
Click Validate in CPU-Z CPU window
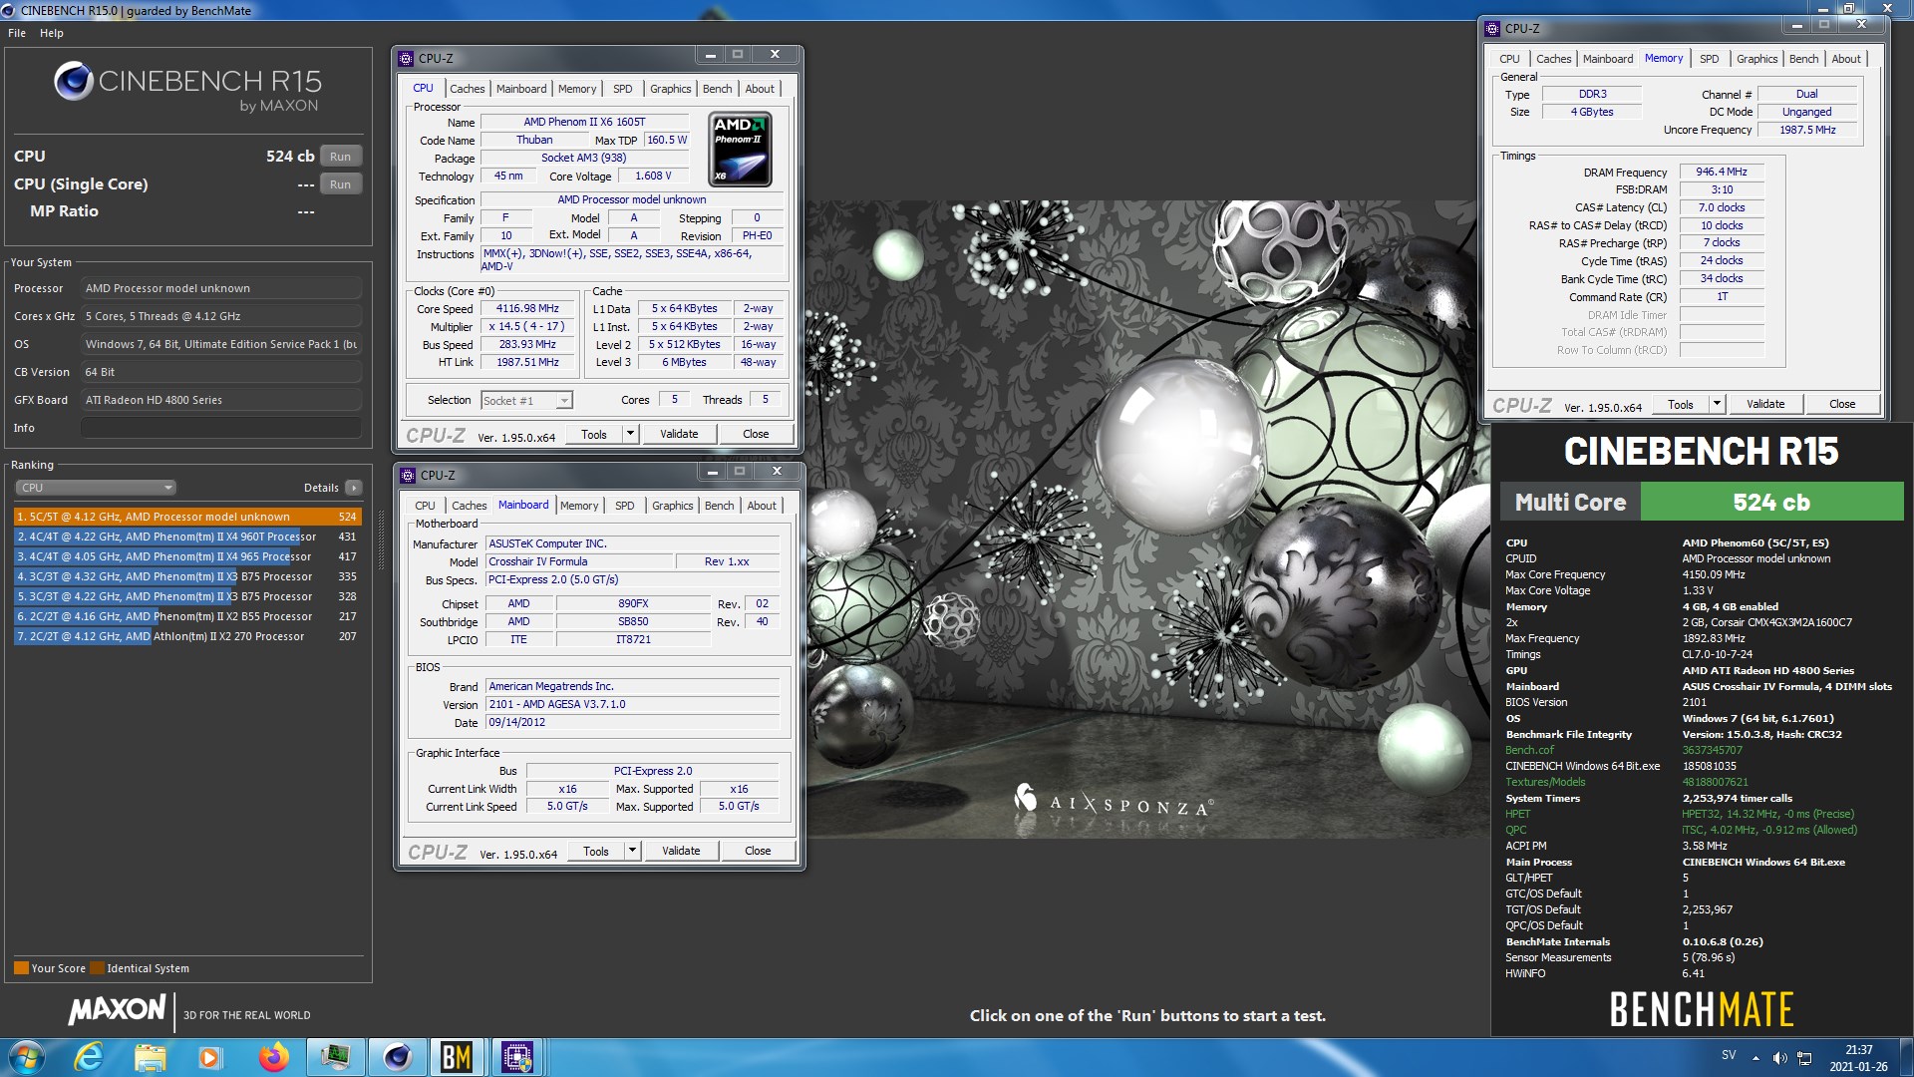click(x=679, y=434)
